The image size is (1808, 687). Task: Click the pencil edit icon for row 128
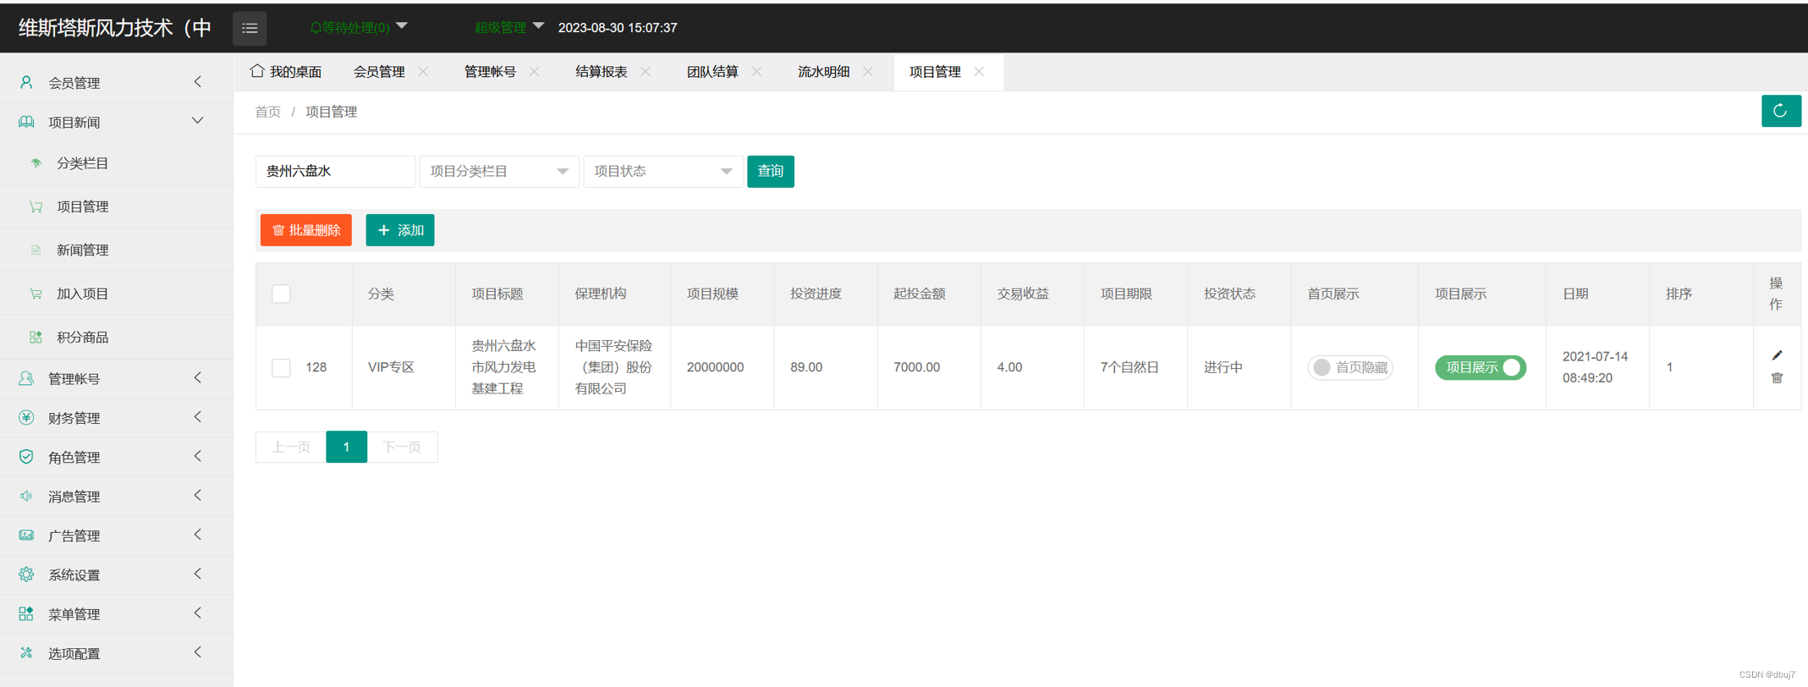(x=1777, y=355)
